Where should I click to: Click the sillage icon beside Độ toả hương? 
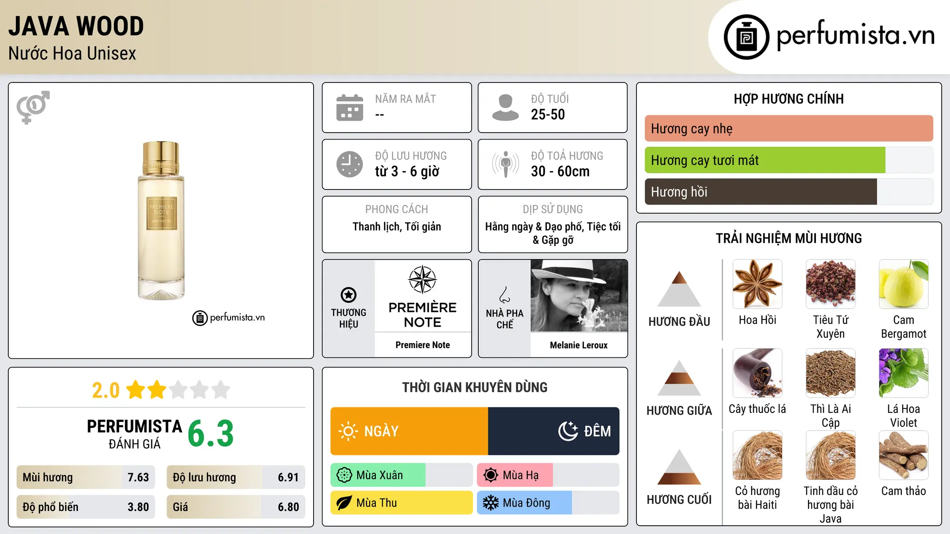pos(505,164)
